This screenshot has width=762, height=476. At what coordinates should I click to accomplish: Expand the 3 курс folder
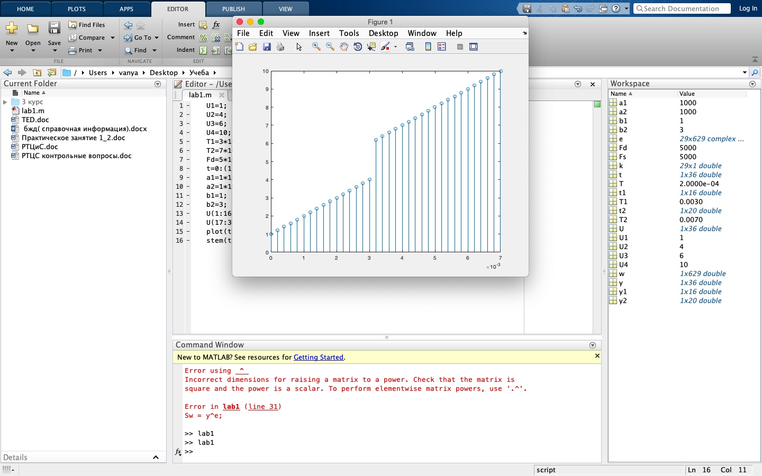[x=5, y=102]
